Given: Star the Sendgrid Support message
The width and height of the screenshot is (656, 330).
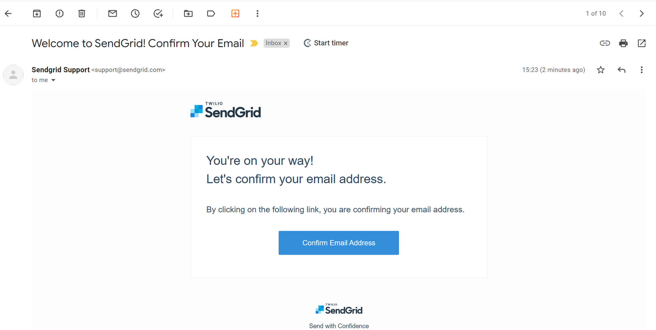Looking at the screenshot, I should (x=601, y=70).
